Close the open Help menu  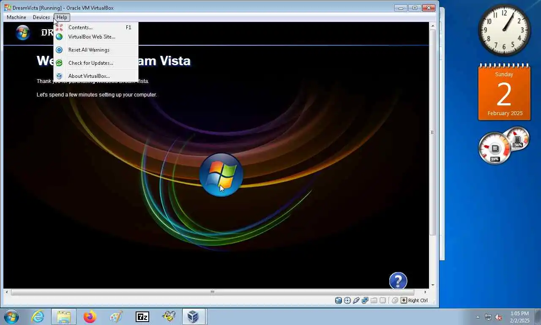pos(62,17)
